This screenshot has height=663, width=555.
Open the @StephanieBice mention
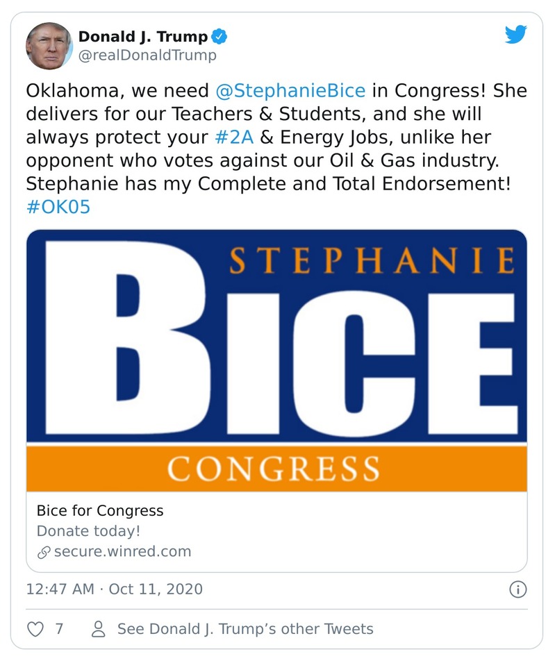[290, 91]
